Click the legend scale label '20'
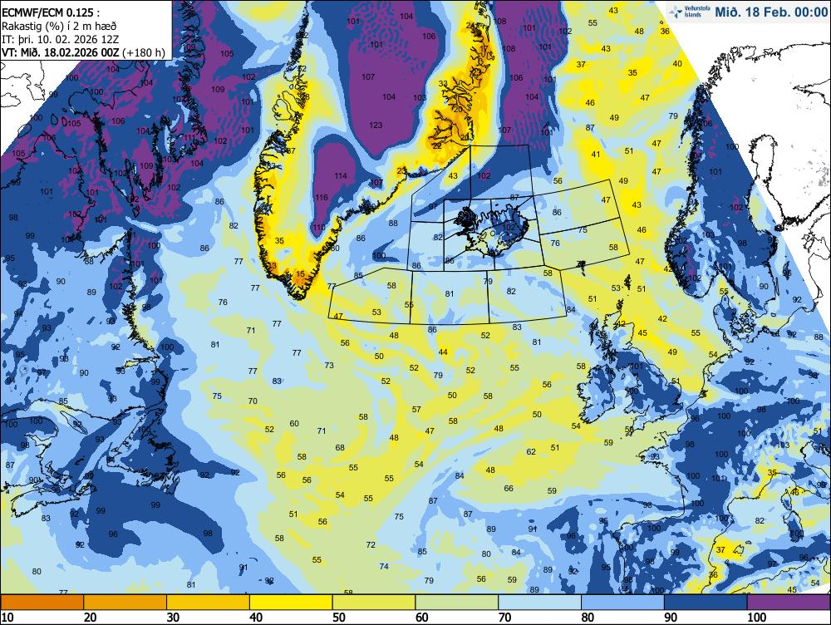 90,618
